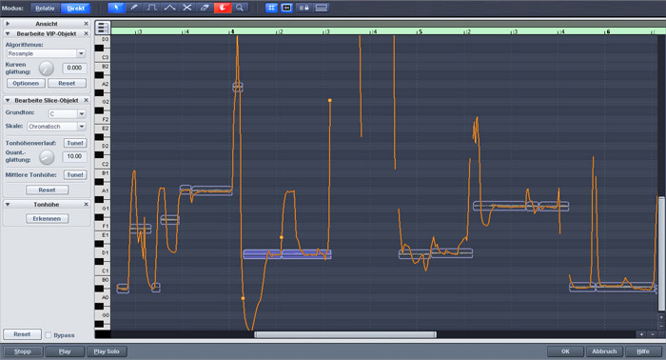The height and width of the screenshot is (360, 666).
Task: Select the arrow pointer tool
Action: (116, 8)
